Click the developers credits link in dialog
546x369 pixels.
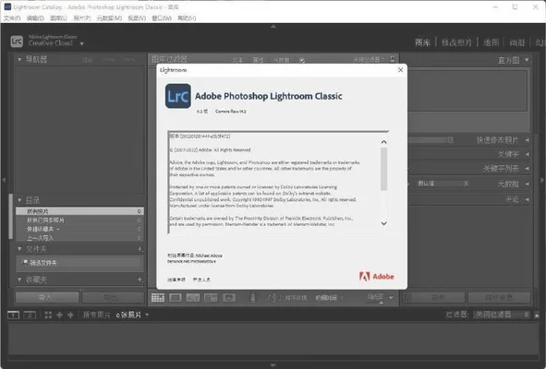click(201, 280)
